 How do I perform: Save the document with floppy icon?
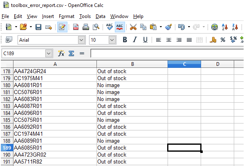tap(38, 27)
